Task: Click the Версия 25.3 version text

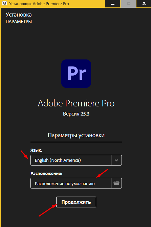Action: pyautogui.click(x=76, y=114)
